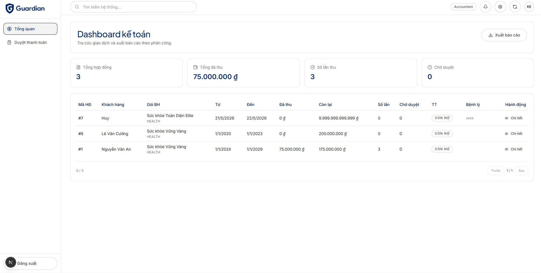
Task: Focus the Tìm kiếm hệ thống search field
Action: 134,7
